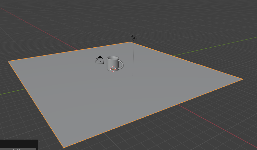Select the camera object in the viewport
Viewport: 257px width, 150px height.
(x=100, y=61)
